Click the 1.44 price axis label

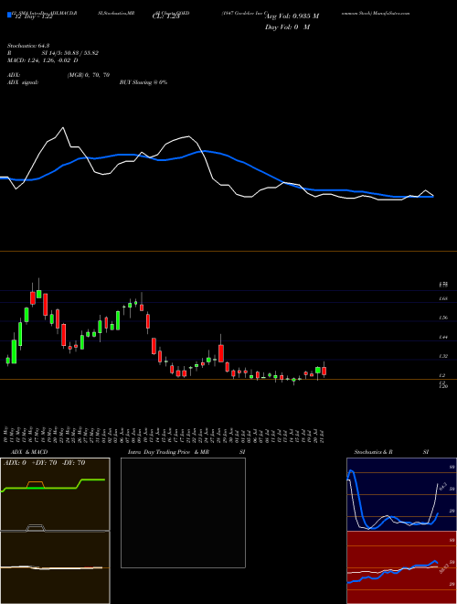pyautogui.click(x=442, y=337)
